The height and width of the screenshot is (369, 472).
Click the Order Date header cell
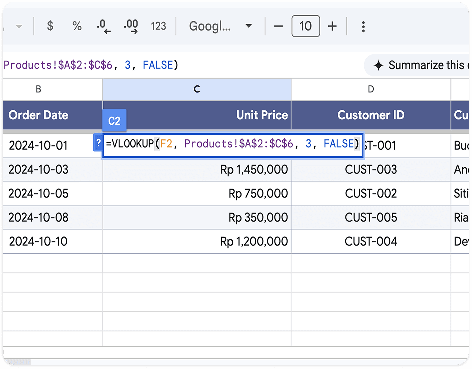pyautogui.click(x=53, y=115)
